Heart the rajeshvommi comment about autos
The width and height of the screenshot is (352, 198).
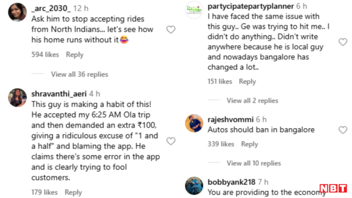click(343, 130)
